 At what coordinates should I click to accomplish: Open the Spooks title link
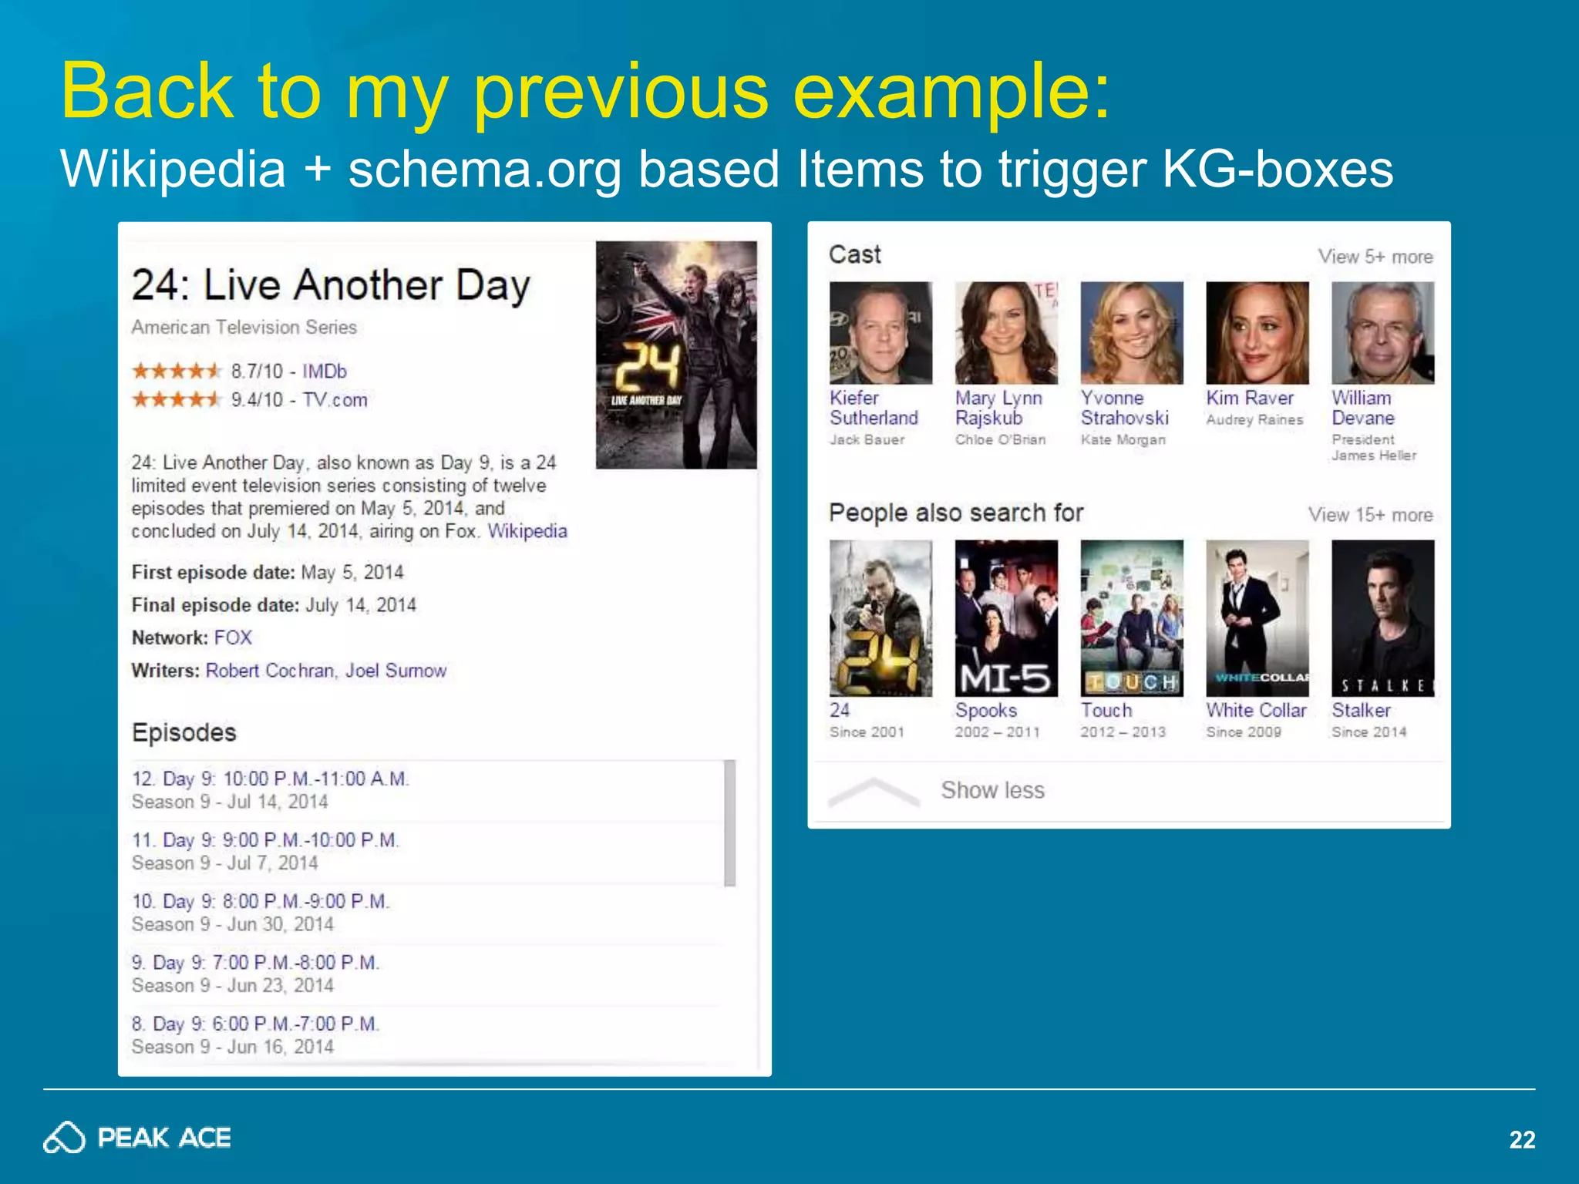point(986,711)
